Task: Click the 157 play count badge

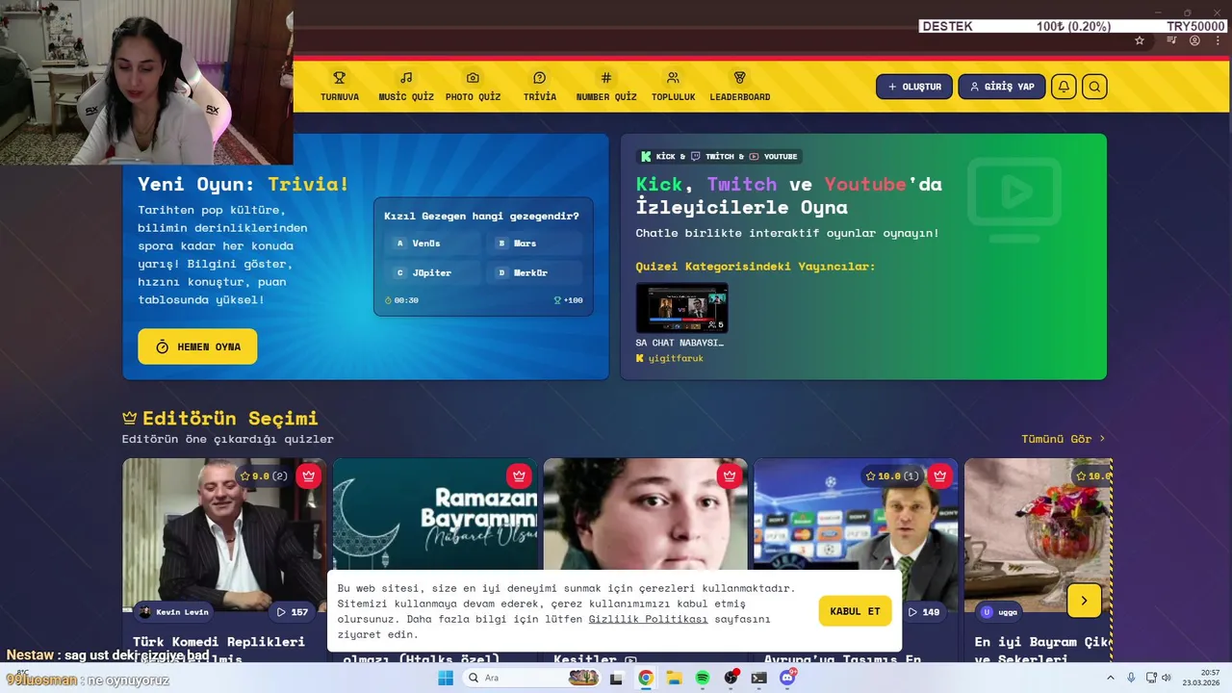Action: [x=293, y=612]
